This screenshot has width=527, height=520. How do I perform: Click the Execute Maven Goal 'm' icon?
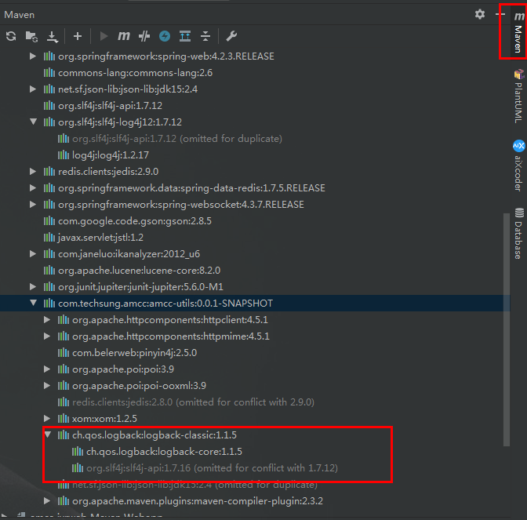[x=124, y=35]
